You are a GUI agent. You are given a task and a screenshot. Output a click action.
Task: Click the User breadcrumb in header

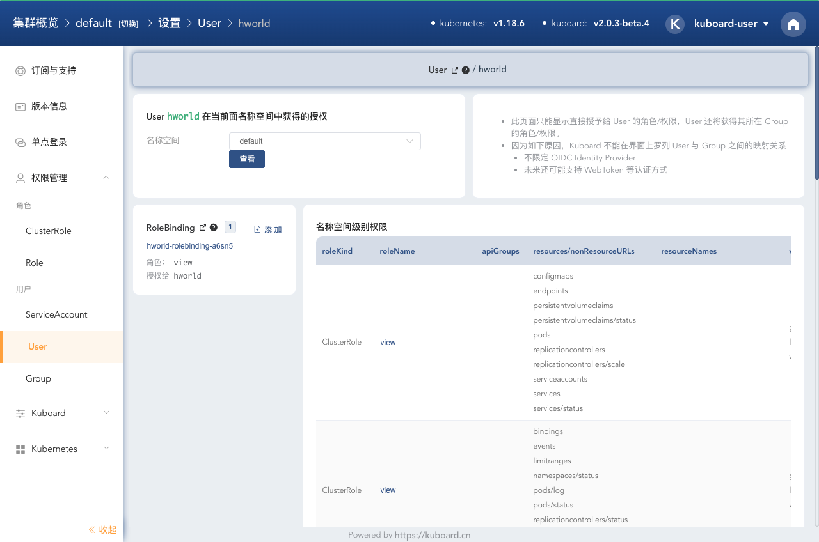(209, 23)
